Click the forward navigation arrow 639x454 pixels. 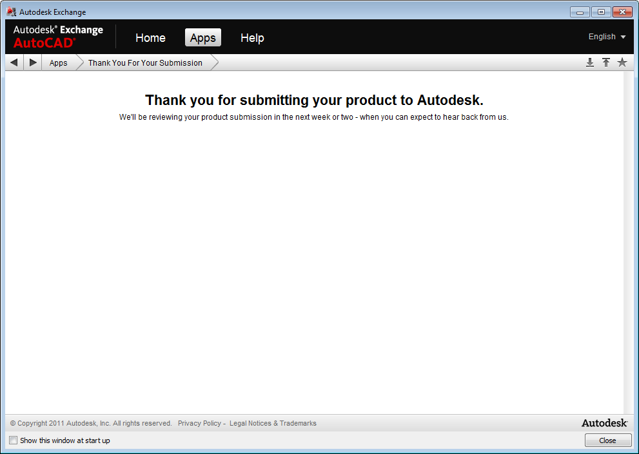pos(34,62)
